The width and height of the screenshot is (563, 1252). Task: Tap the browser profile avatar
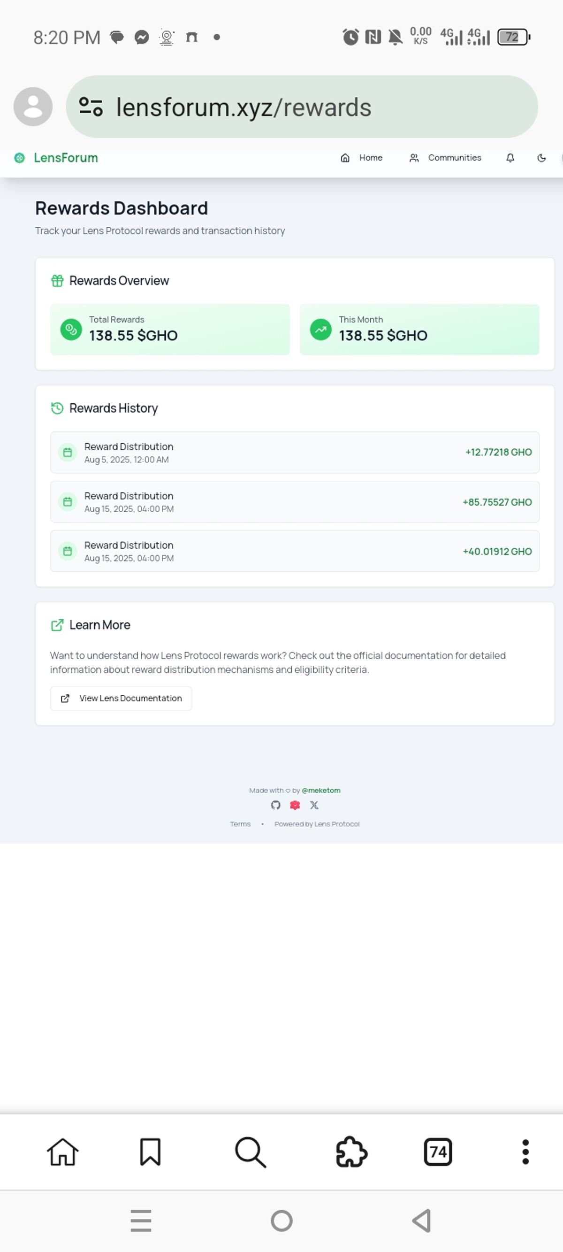point(33,107)
